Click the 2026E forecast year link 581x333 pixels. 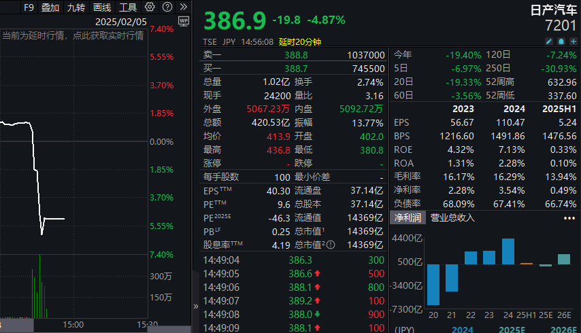[x=563, y=330]
